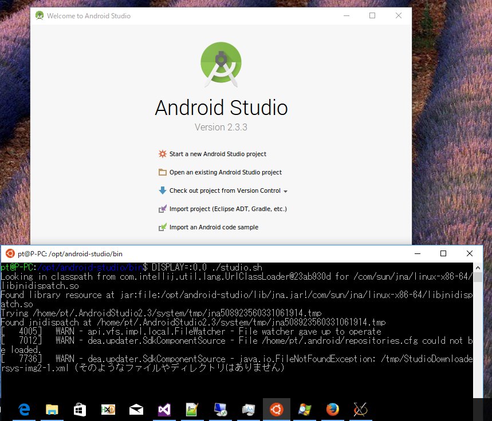Click the green-arrow icon beside Import code sample
This screenshot has height=421, width=492.
tap(162, 227)
